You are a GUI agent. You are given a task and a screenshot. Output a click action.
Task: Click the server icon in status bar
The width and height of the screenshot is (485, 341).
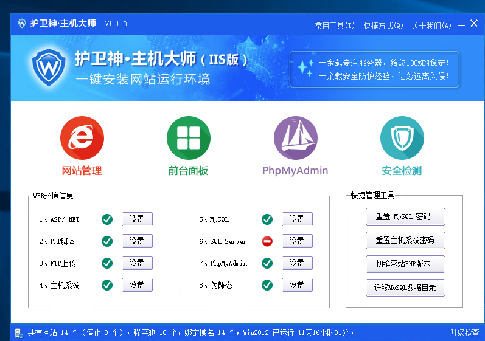click(19, 333)
